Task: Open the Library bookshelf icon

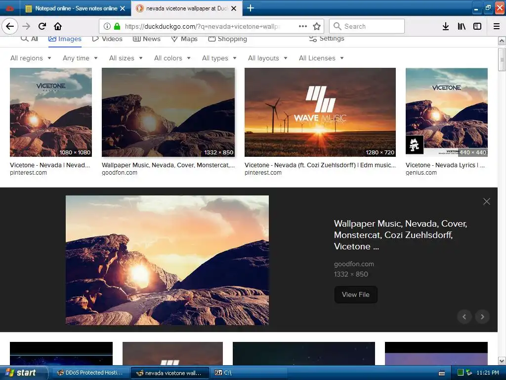Action: pyautogui.click(x=462, y=26)
